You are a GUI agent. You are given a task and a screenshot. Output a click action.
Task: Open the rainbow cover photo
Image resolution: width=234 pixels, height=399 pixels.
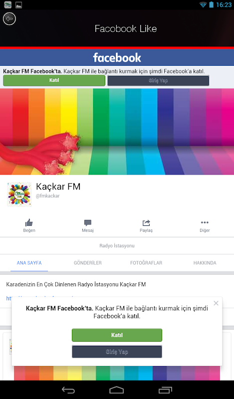click(117, 132)
